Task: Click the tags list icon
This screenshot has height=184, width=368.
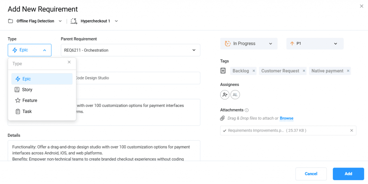Action: coord(223,71)
